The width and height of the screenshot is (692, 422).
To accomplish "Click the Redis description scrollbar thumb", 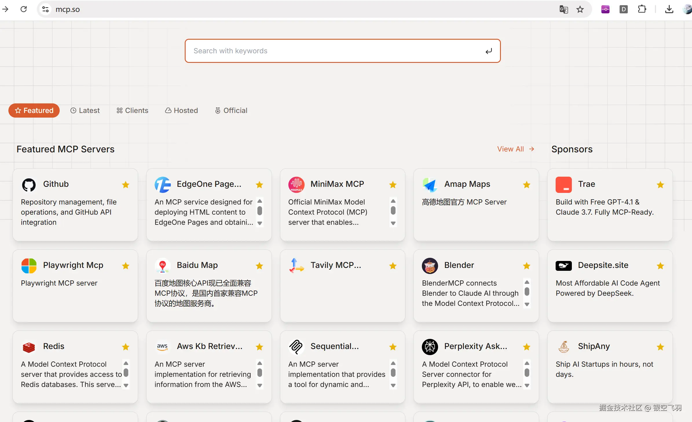I will point(126,372).
